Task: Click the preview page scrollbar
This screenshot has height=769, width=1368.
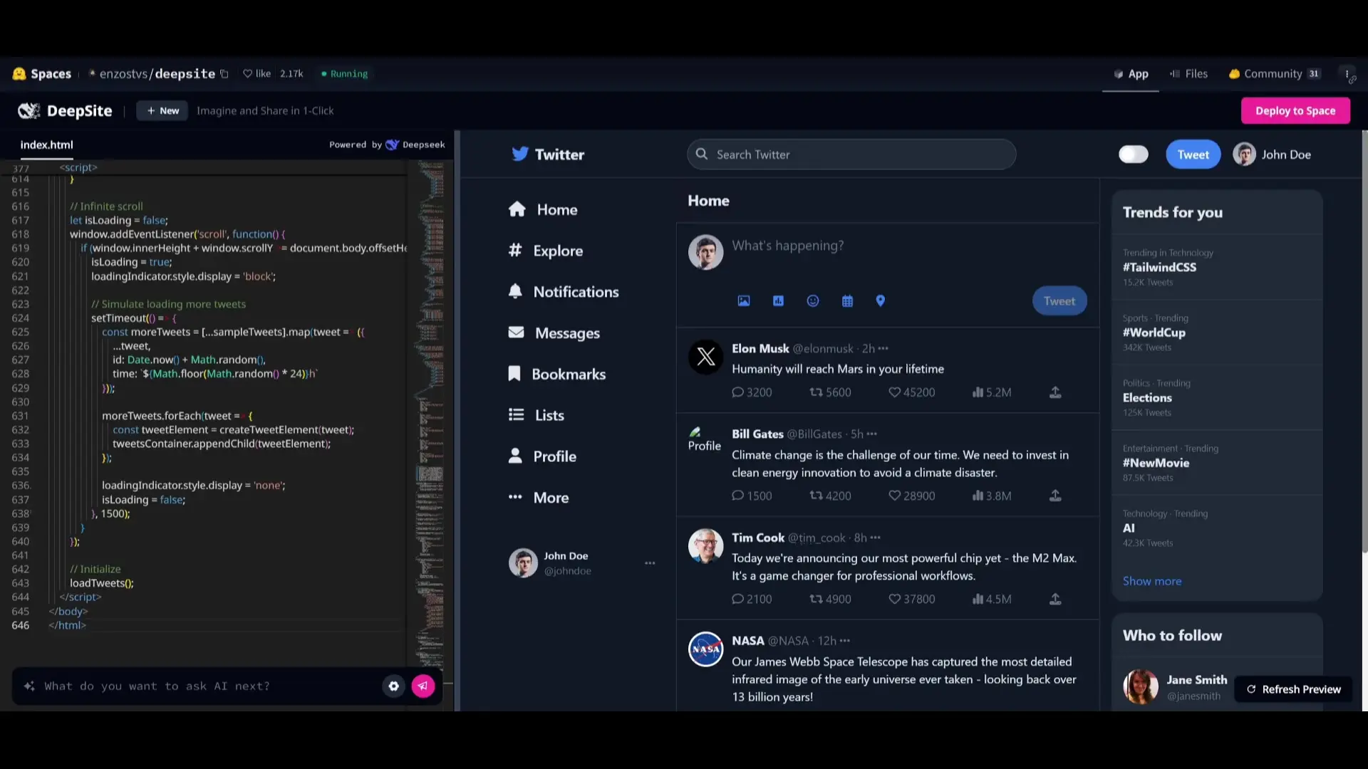Action: (x=1364, y=342)
